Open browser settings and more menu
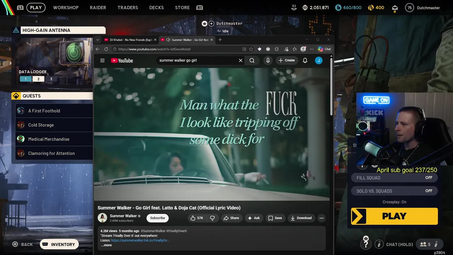The height and width of the screenshot is (255, 453). click(x=311, y=49)
